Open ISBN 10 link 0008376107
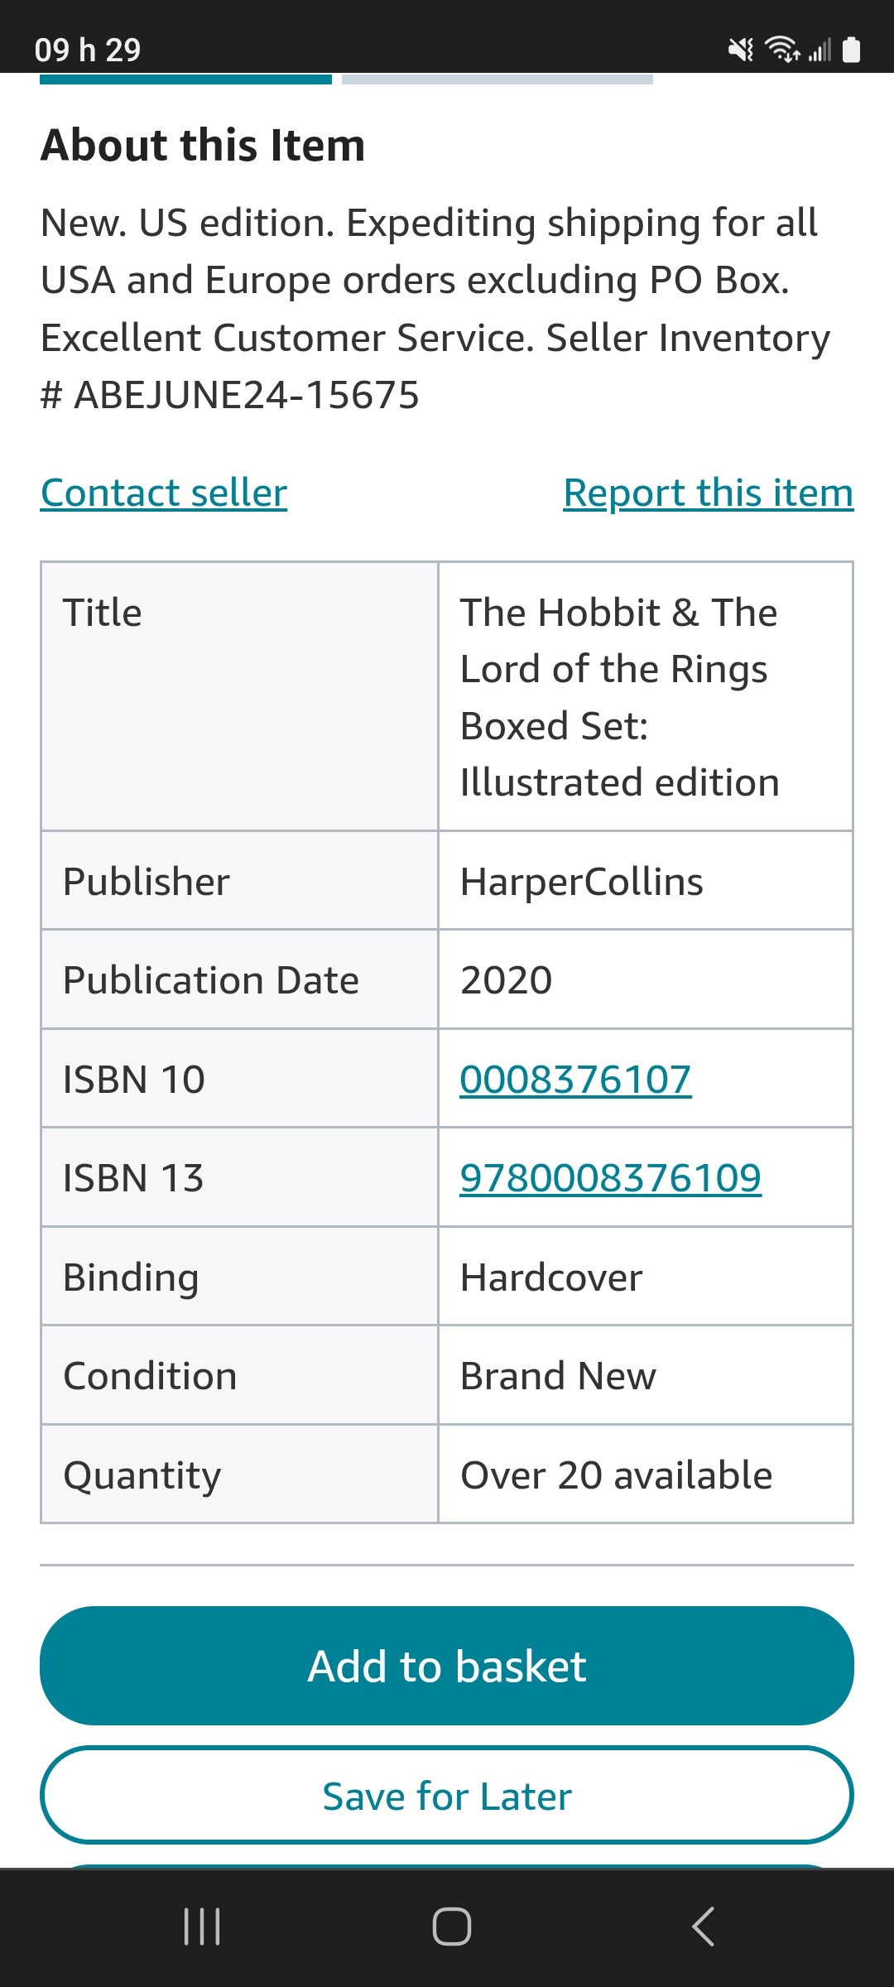 [x=575, y=1080]
